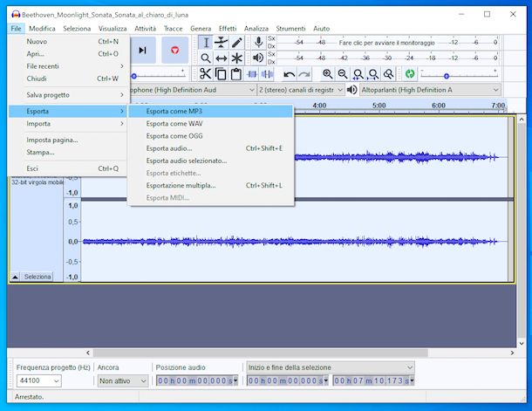
Task: Collapse track with the up-arrow button
Action: coord(15,277)
